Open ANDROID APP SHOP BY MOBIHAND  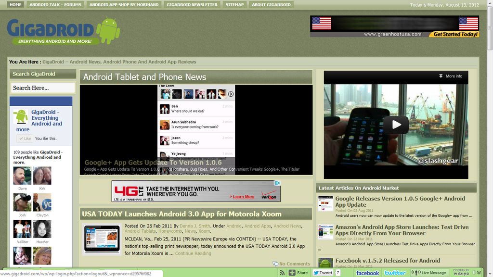(124, 4)
